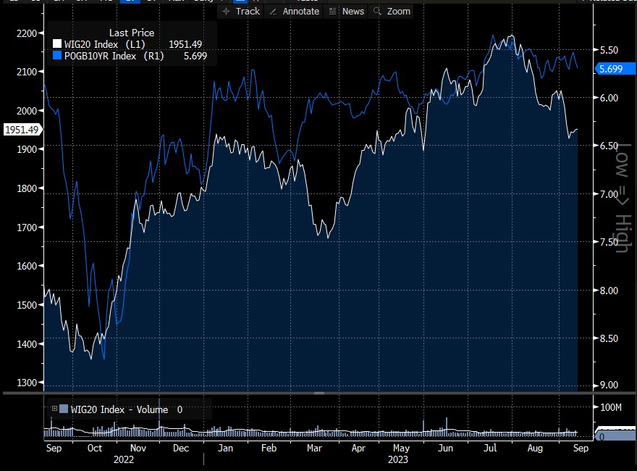The image size is (637, 471).
Task: Click the 1951.49 left axis price tag
Action: 22,130
